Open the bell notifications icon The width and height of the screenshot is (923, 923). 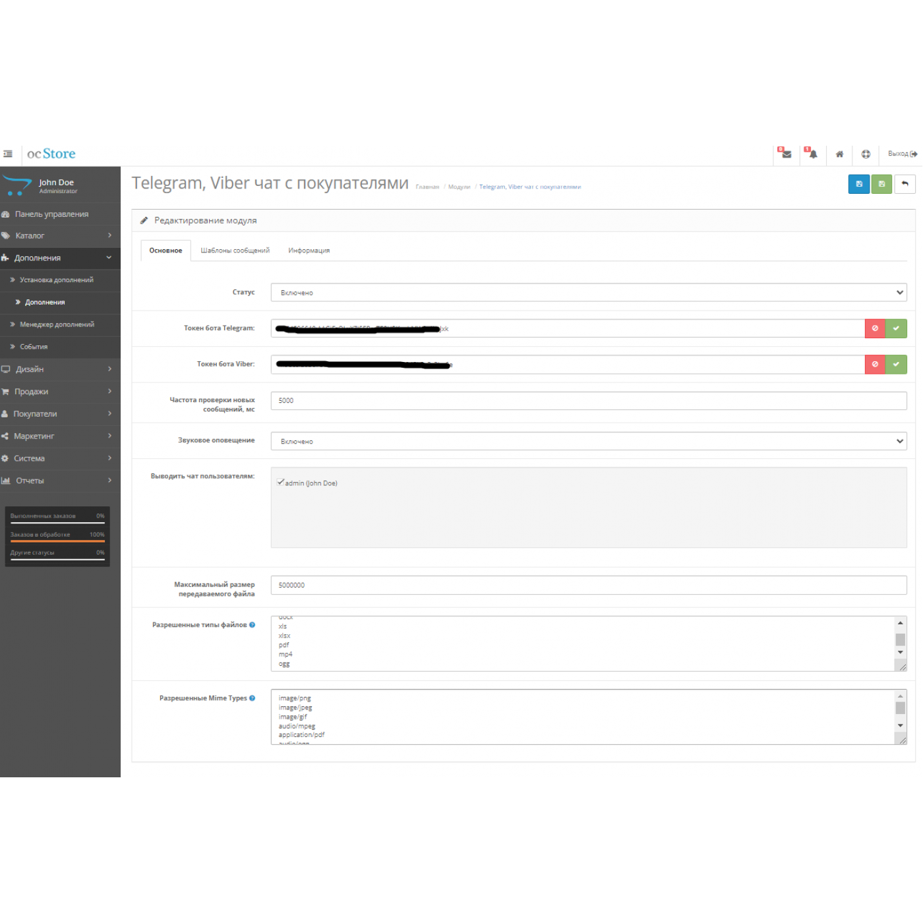812,154
